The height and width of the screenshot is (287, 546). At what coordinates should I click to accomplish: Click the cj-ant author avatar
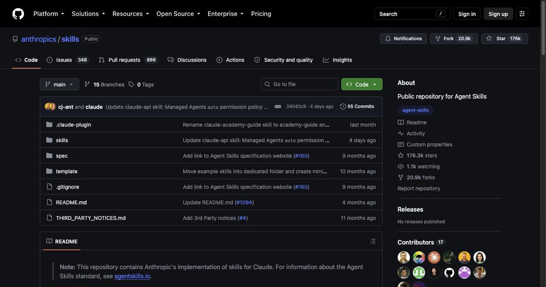tap(48, 107)
